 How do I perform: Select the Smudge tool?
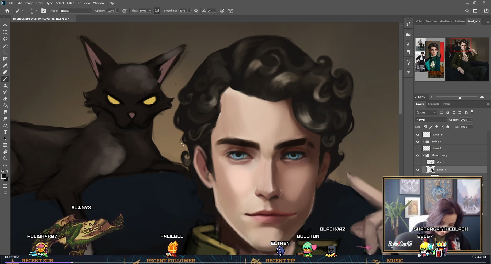coord(5,112)
